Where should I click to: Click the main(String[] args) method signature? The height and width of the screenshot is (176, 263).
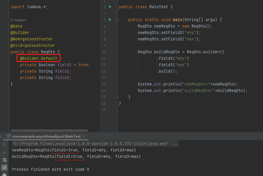pyautogui.click(x=175, y=20)
